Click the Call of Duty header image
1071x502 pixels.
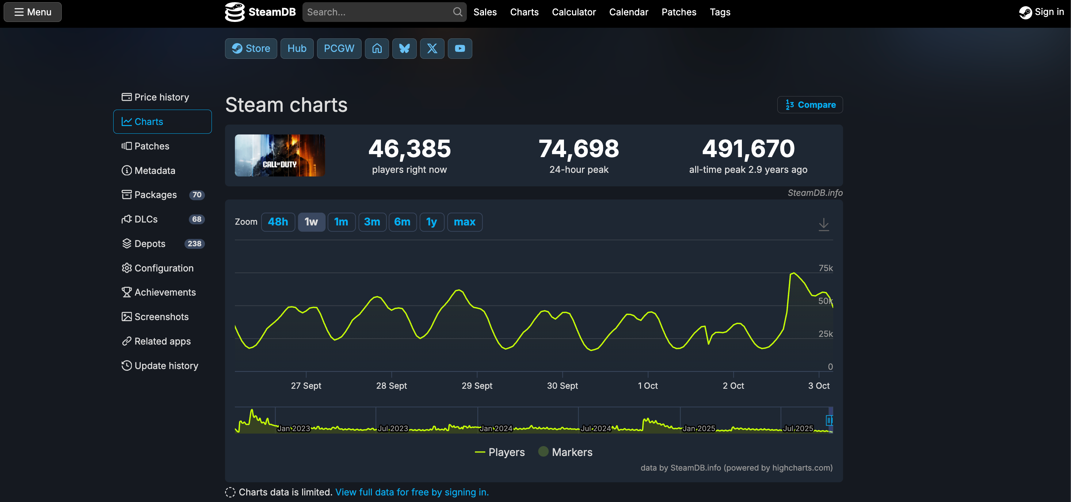[279, 156]
